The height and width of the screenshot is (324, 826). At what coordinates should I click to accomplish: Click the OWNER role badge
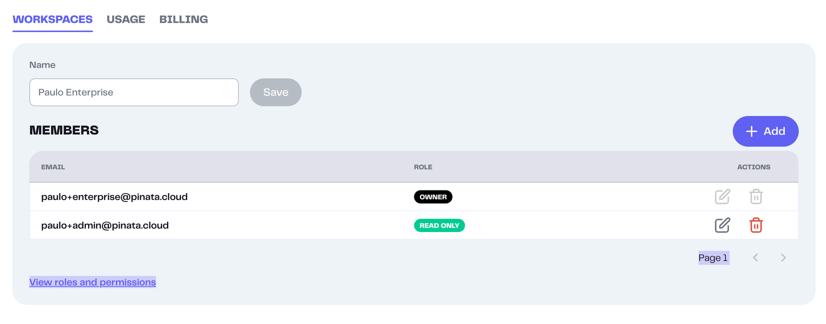pyautogui.click(x=433, y=197)
